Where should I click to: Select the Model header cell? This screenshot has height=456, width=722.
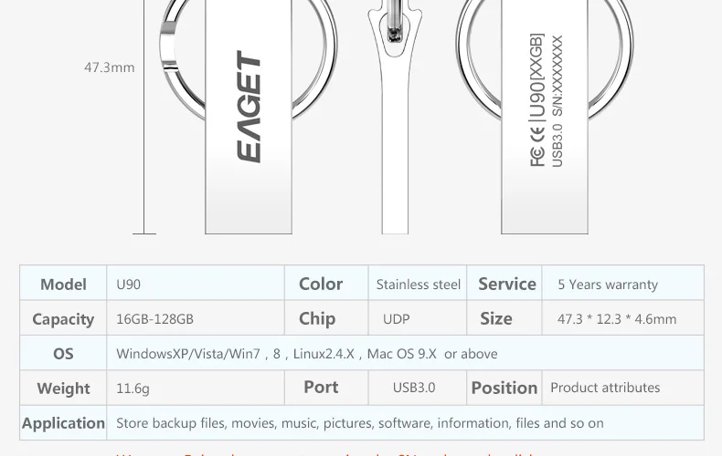(63, 283)
